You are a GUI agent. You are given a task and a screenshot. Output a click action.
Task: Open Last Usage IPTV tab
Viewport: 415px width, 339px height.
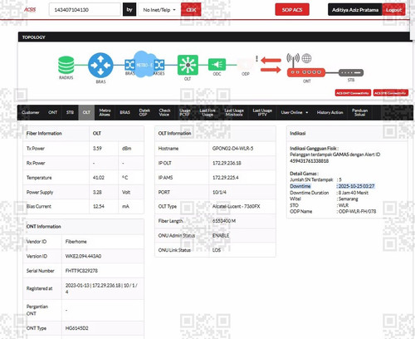tap(262, 112)
